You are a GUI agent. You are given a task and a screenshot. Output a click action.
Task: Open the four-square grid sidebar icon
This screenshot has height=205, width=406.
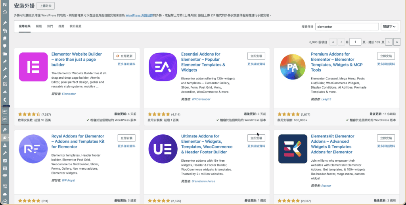pyautogui.click(x=5, y=186)
